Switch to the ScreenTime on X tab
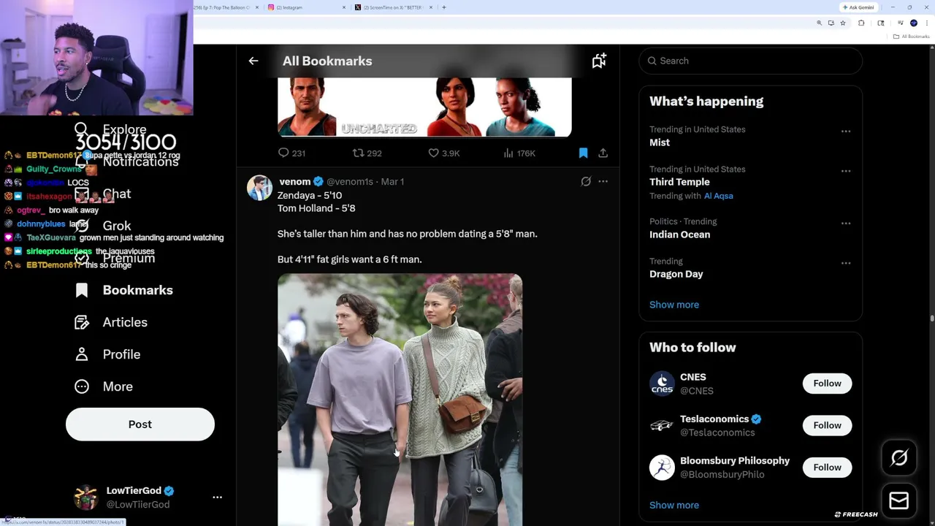Screen dimensions: 935x526 coord(392,7)
